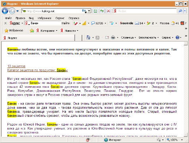Click the popup blocker status bar icon
The image size is (189, 143).
click(88, 140)
